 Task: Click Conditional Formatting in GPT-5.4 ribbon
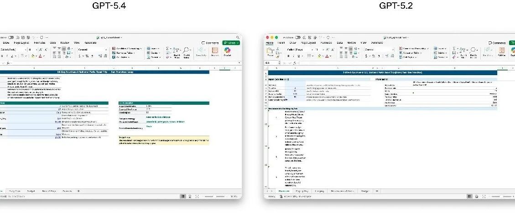[127, 49]
